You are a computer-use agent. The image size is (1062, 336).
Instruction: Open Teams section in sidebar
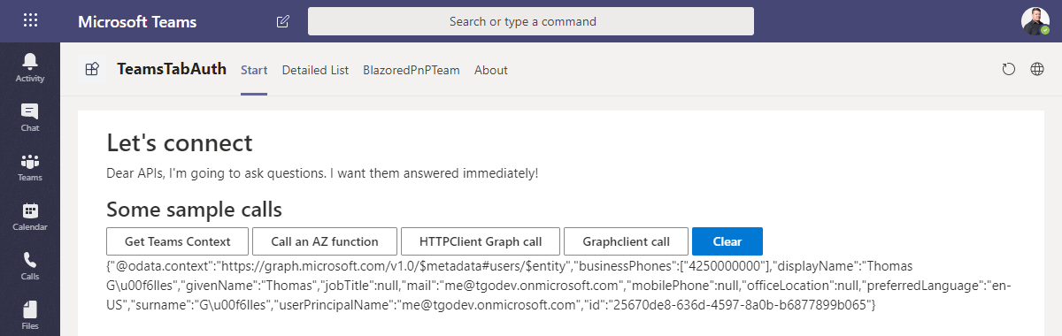[30, 167]
